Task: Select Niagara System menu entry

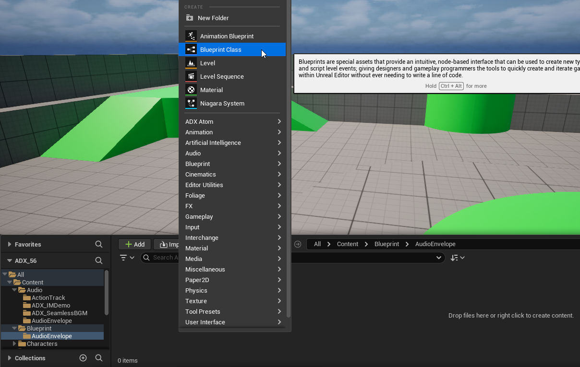Action: 232,103
